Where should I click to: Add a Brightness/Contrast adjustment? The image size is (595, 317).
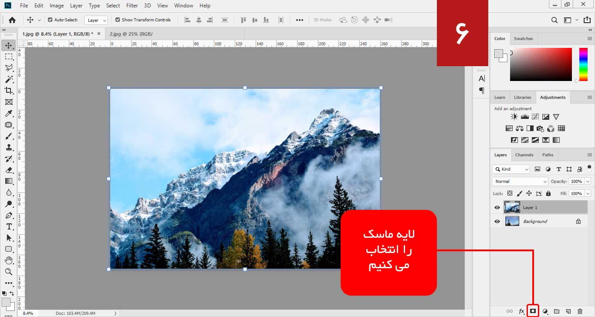[514, 117]
